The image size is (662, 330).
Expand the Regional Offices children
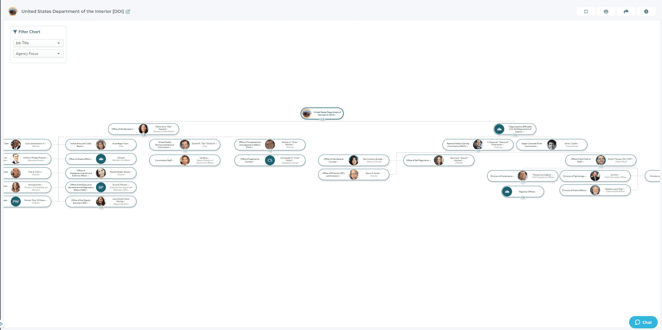click(x=523, y=197)
